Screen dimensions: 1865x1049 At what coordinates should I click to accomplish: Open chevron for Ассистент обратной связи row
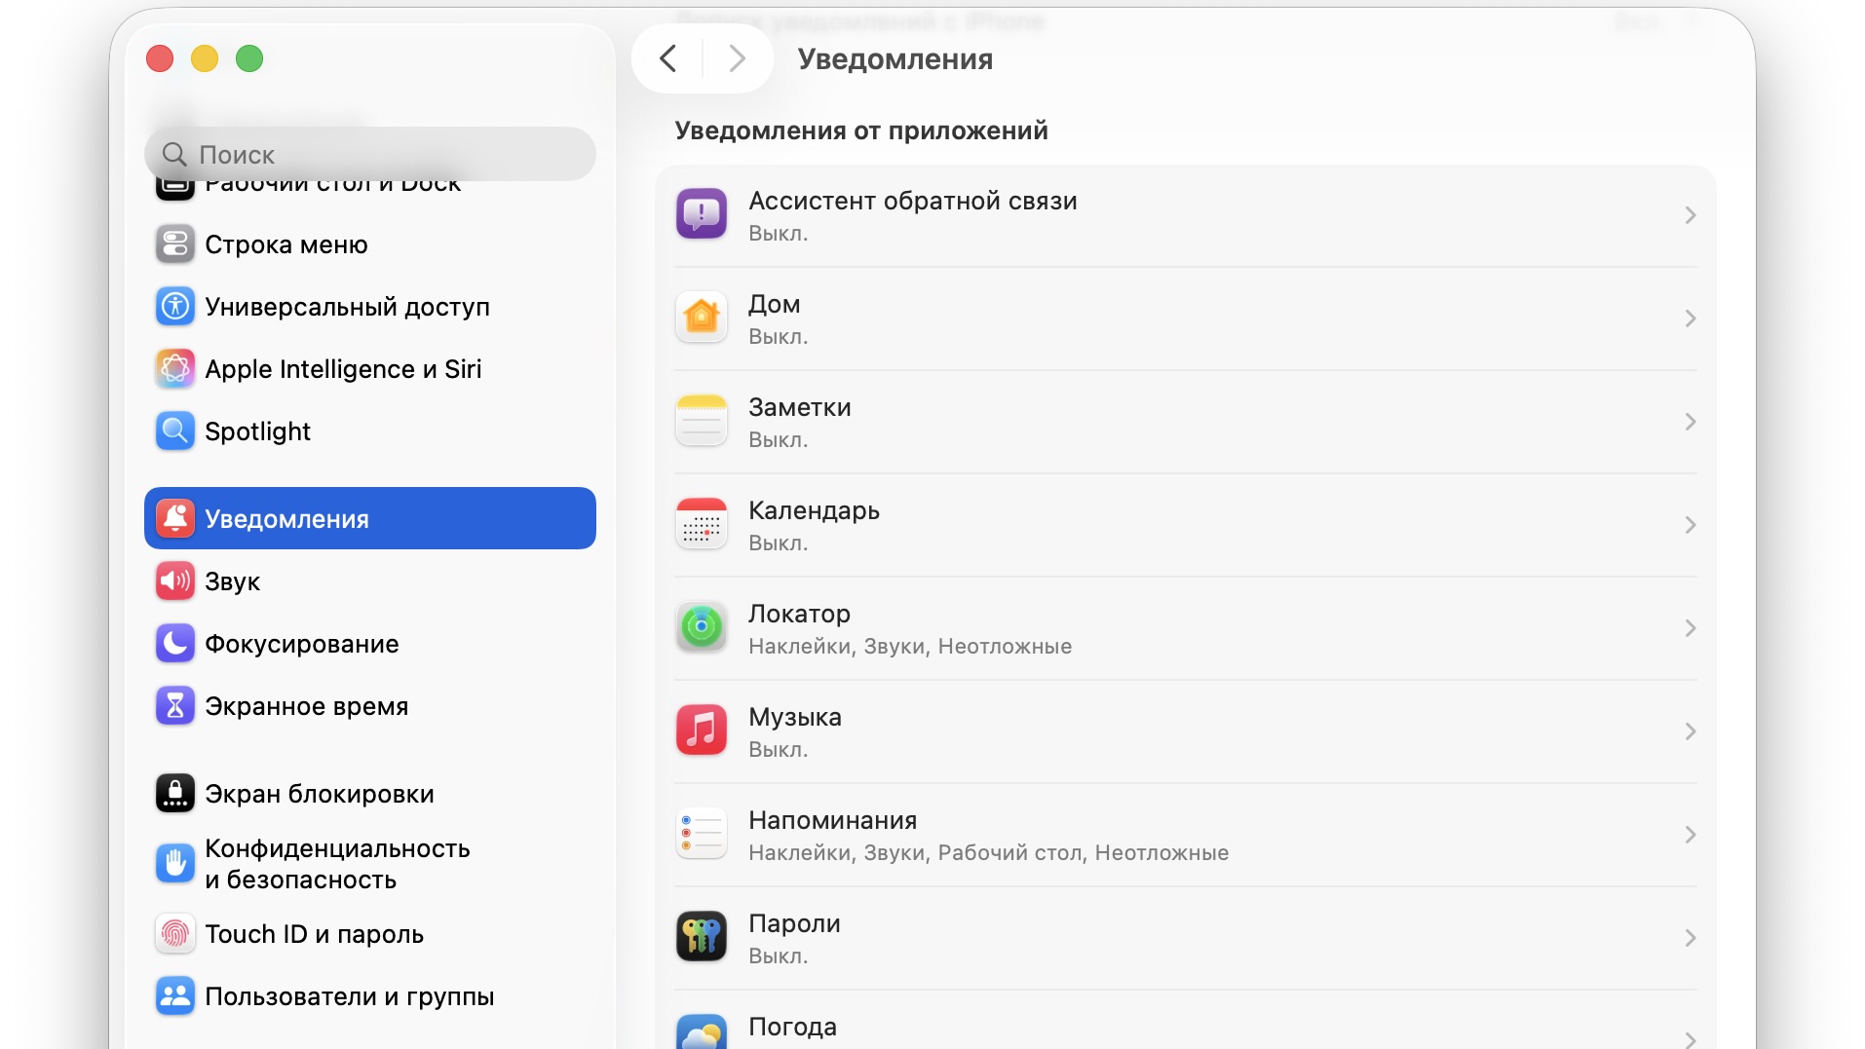1691,215
